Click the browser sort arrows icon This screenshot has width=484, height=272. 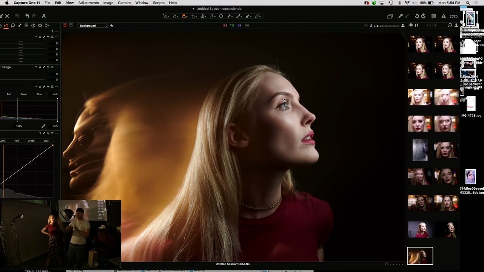416,25
